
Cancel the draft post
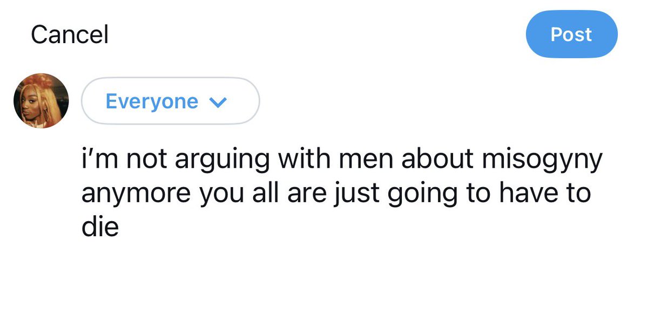[x=70, y=35]
